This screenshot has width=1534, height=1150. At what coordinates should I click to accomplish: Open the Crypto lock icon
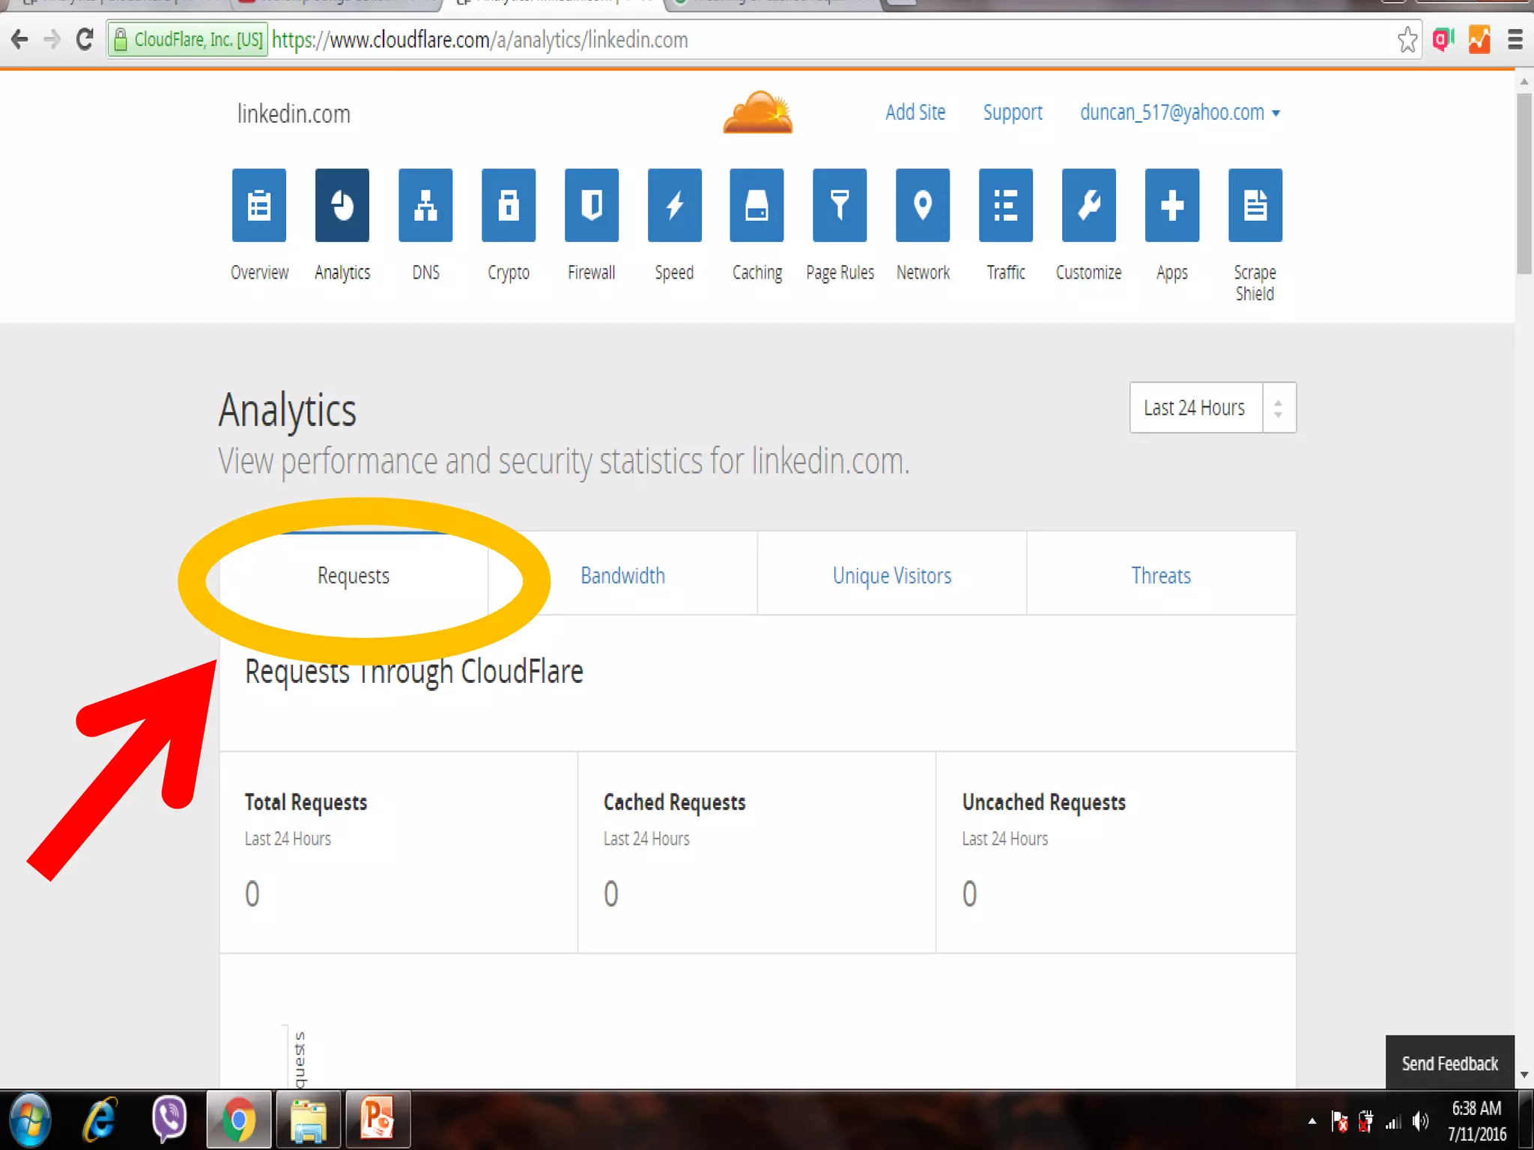coord(509,205)
